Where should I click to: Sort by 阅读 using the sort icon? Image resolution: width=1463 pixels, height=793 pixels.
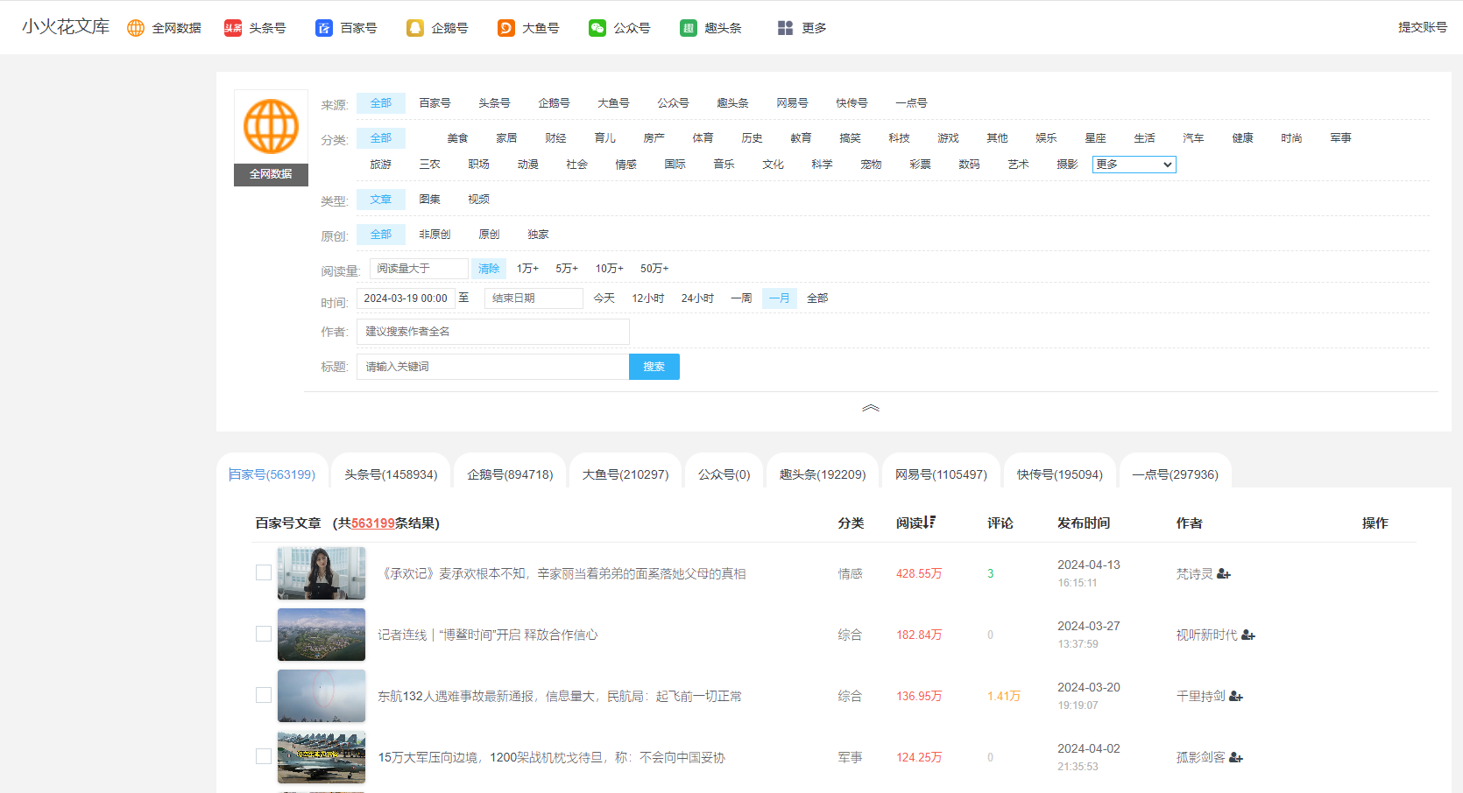click(929, 523)
